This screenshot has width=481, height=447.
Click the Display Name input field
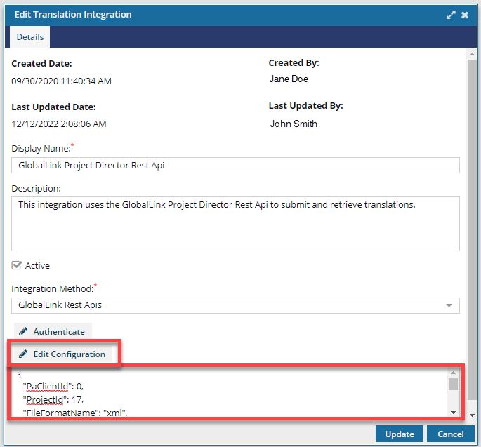click(235, 165)
